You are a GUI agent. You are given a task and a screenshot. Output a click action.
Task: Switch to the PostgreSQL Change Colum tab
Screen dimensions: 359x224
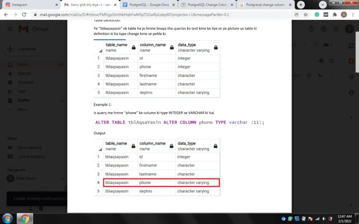[207, 5]
